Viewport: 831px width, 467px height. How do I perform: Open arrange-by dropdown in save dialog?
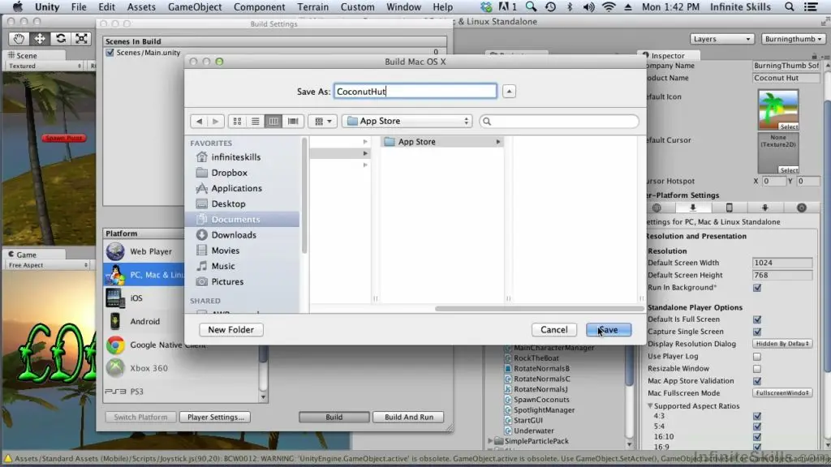click(322, 122)
